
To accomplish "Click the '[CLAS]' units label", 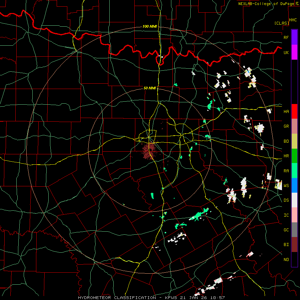I will click(282, 23).
